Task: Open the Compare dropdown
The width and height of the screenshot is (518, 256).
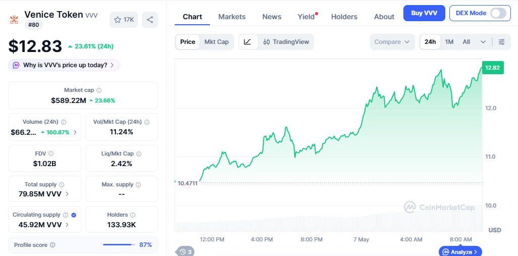Action: [x=392, y=42]
